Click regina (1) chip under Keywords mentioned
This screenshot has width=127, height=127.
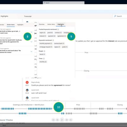tap(57, 47)
